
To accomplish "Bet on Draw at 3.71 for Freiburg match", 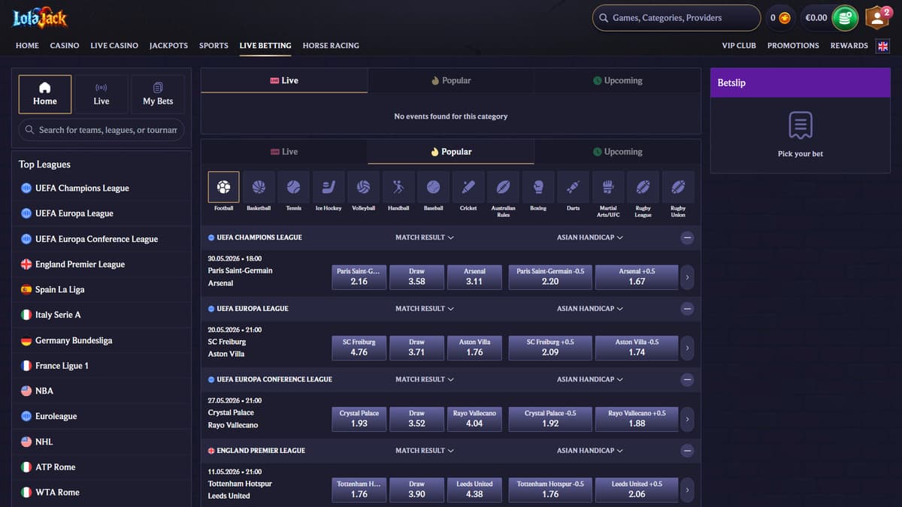I will click(416, 348).
